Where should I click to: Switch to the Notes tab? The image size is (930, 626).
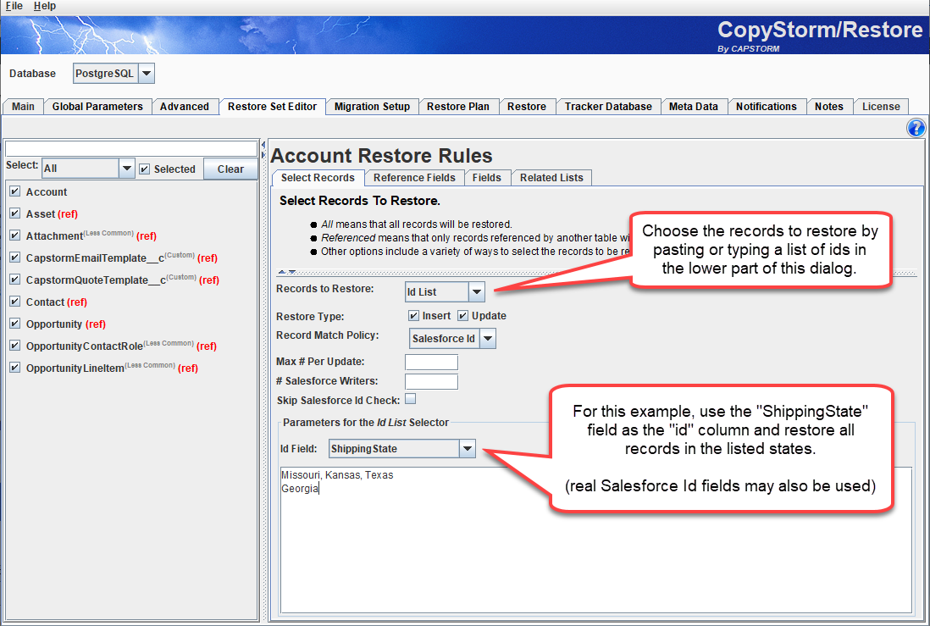click(x=828, y=107)
